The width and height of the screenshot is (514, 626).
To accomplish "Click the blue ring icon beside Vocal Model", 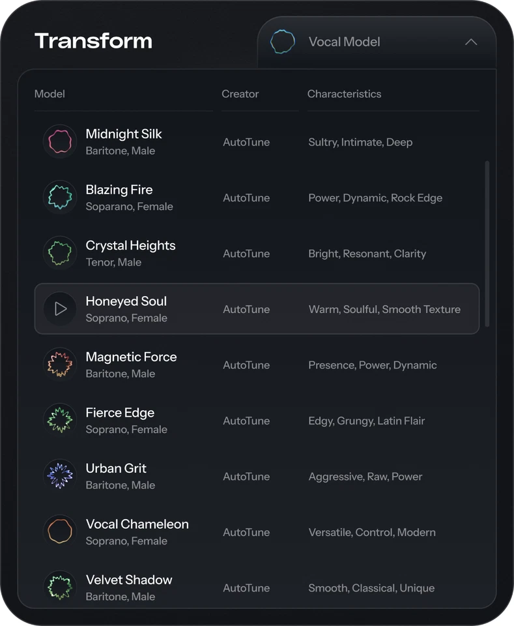I will click(x=283, y=42).
